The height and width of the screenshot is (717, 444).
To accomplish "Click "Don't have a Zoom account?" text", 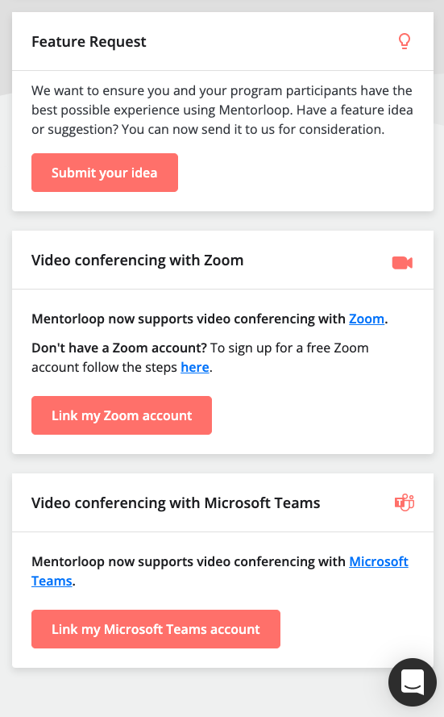I will 119,348.
